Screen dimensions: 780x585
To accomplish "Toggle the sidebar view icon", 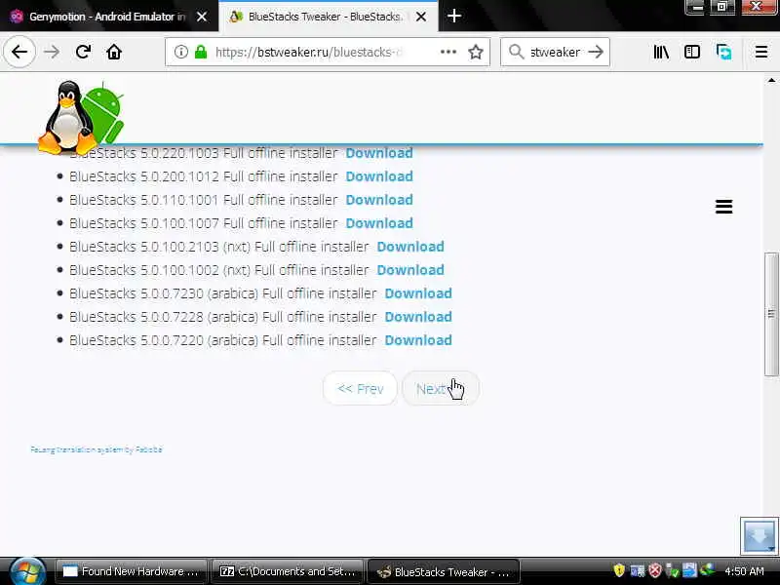I will [692, 52].
